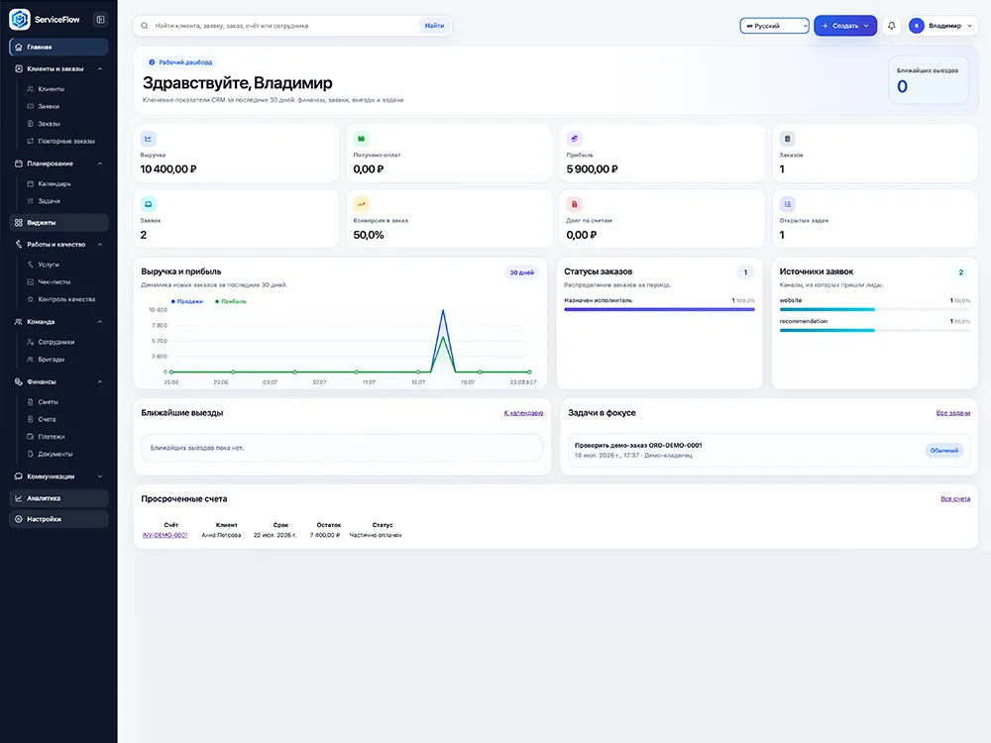Click the Главная home icon in sidebar
This screenshot has height=743, width=991.
click(18, 47)
